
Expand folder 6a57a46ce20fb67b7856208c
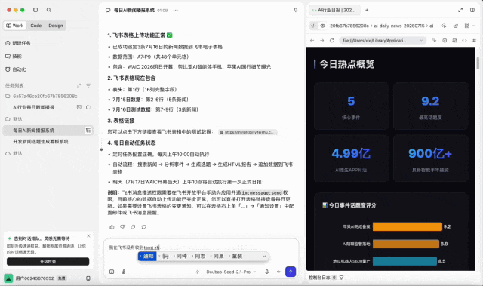42,96
